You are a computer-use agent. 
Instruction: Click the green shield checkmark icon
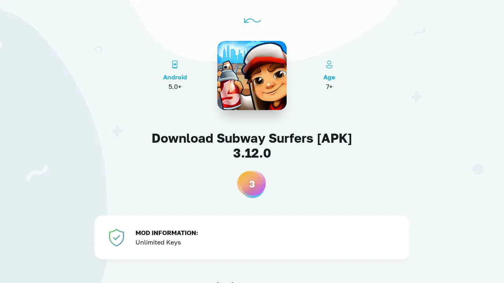click(x=117, y=237)
